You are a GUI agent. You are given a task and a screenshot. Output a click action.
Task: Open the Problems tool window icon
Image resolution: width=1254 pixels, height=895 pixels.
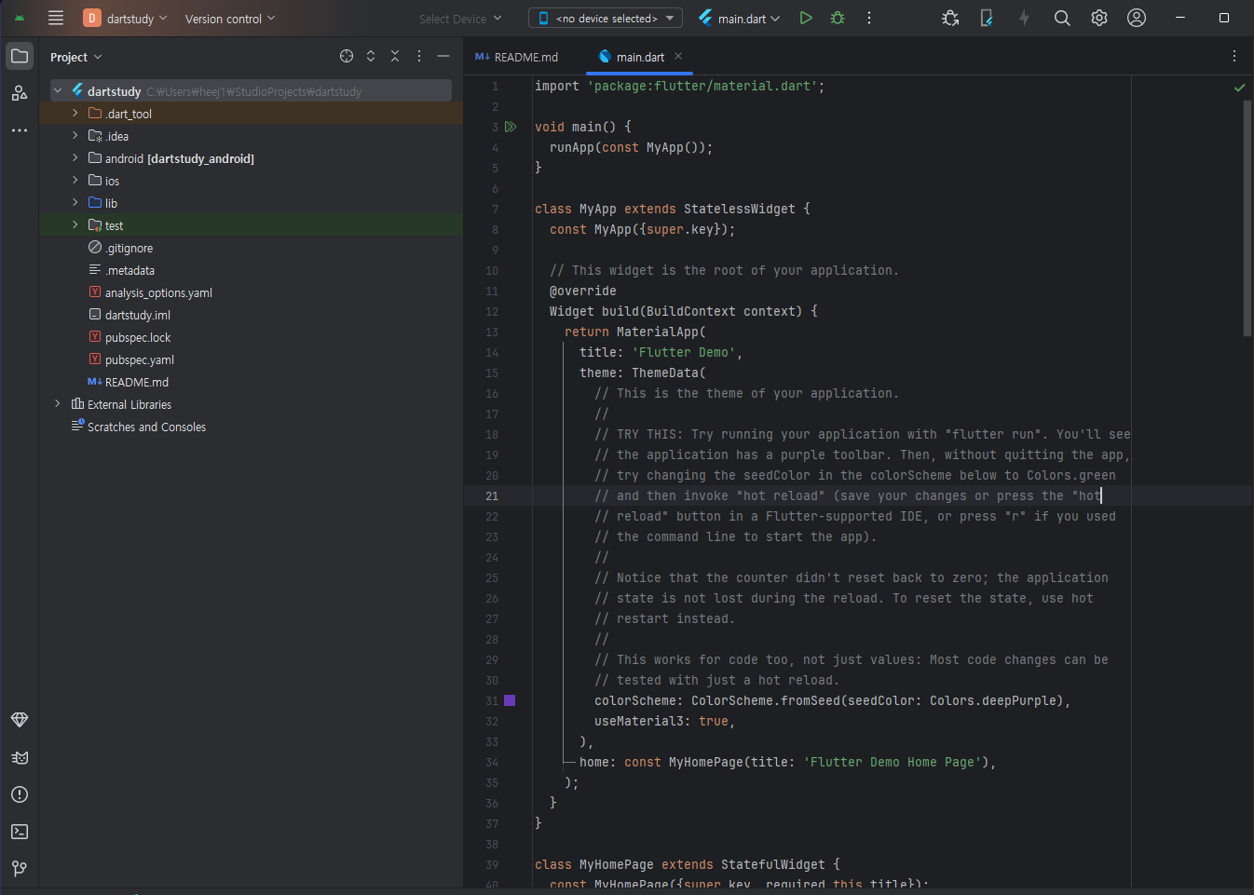pyautogui.click(x=20, y=794)
